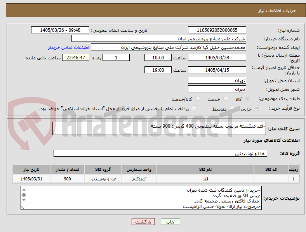Click the اطلاعات کالاهای مورد نیاز heading
Image resolution: width=306 pixels, height=232 pixels.
(271, 140)
